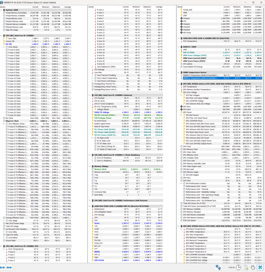Click thermometer icon on Motherboard row

click(x=93, y=209)
